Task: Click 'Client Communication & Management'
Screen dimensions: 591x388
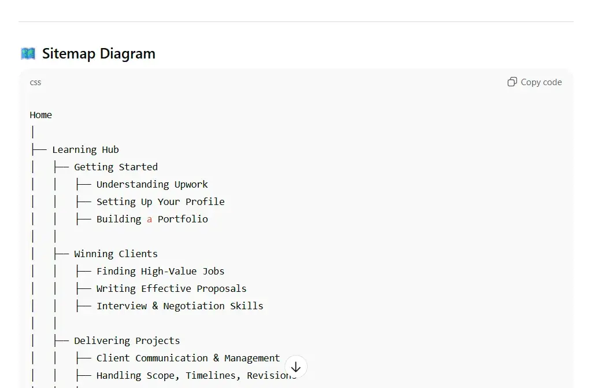Action: pos(187,358)
